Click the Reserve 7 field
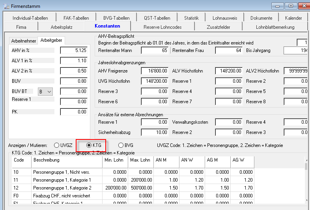The image size is (310, 210). [229, 102]
